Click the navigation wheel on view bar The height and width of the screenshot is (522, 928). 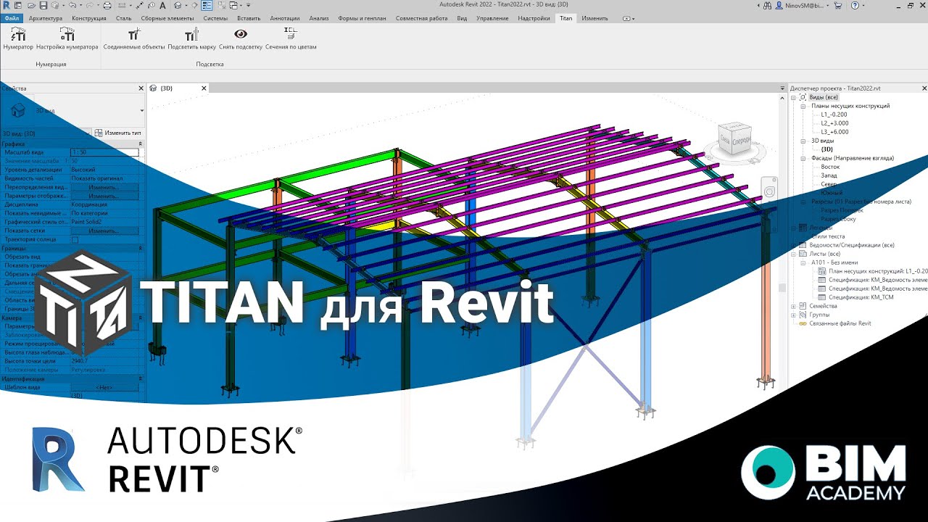click(769, 191)
